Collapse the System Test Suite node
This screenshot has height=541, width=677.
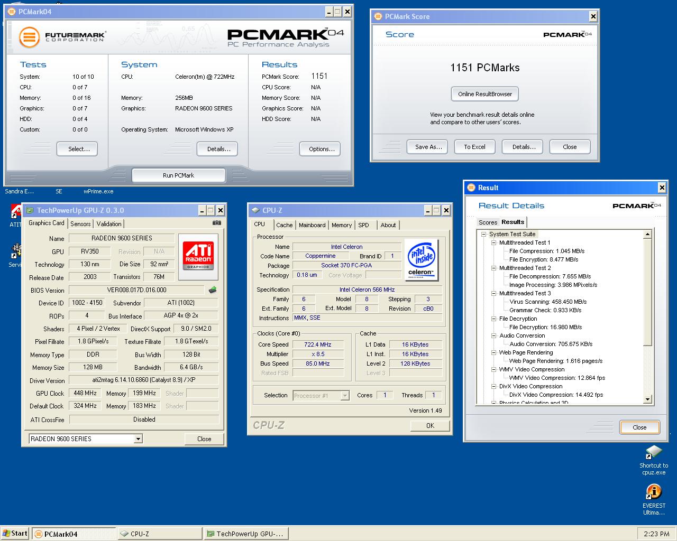483,234
